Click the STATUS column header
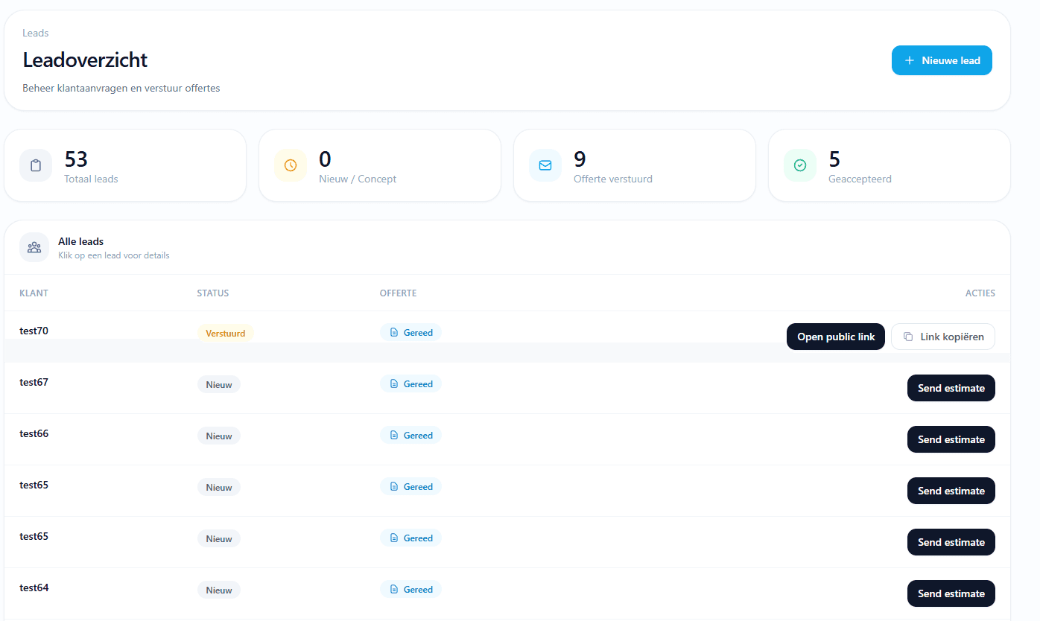This screenshot has height=621, width=1040. [x=213, y=293]
